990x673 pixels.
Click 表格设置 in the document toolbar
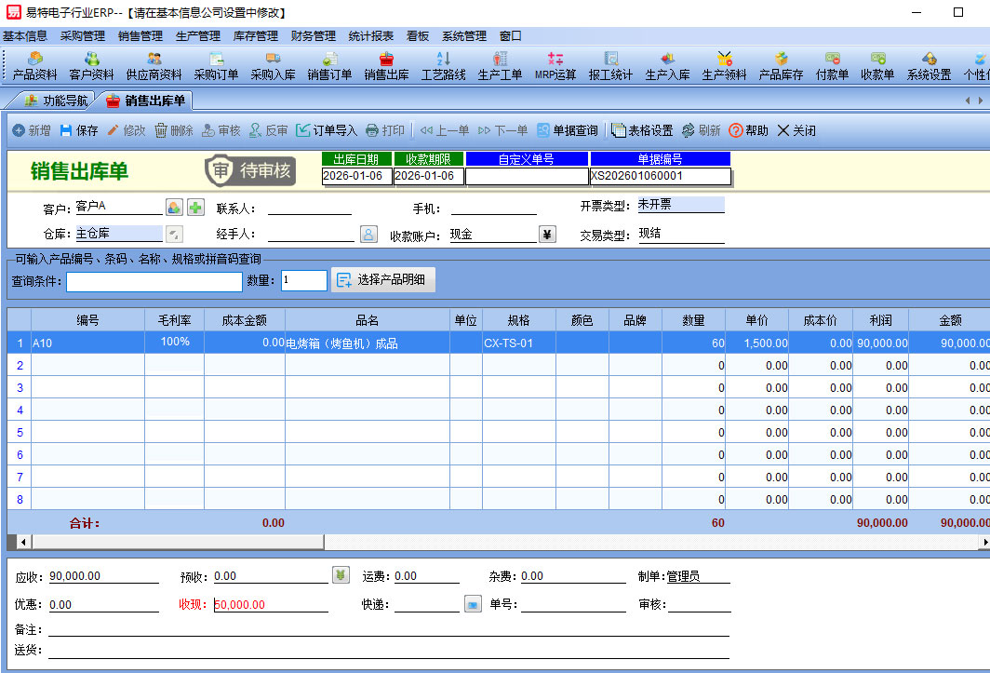click(x=641, y=130)
